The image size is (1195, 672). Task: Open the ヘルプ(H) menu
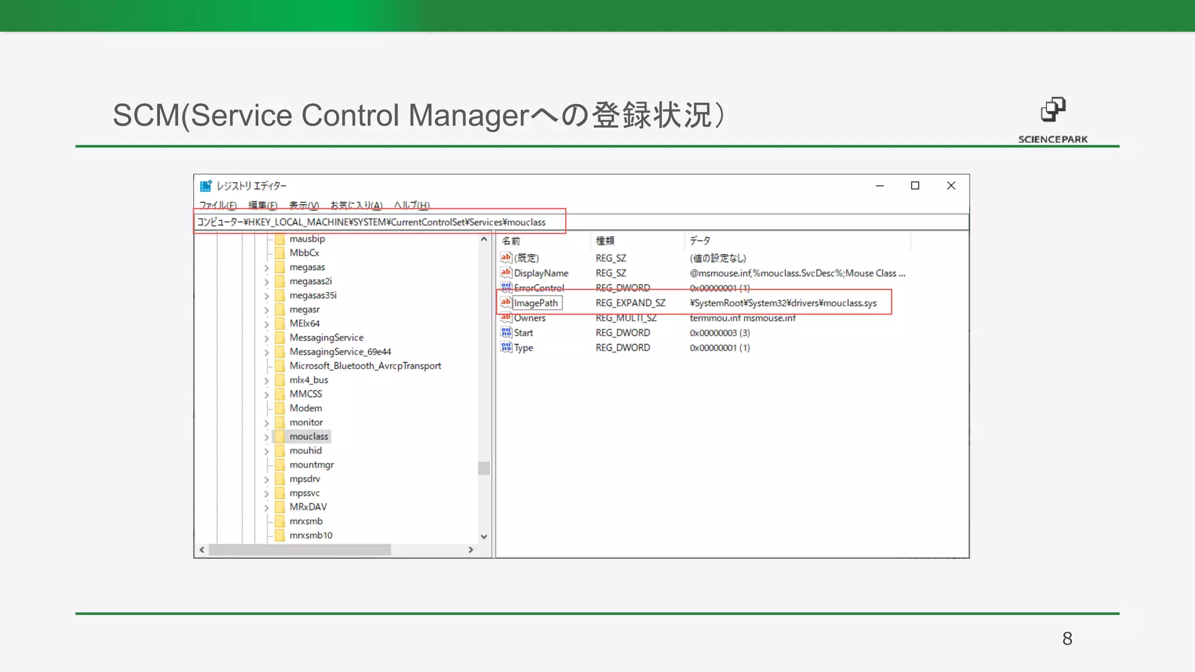tap(412, 205)
